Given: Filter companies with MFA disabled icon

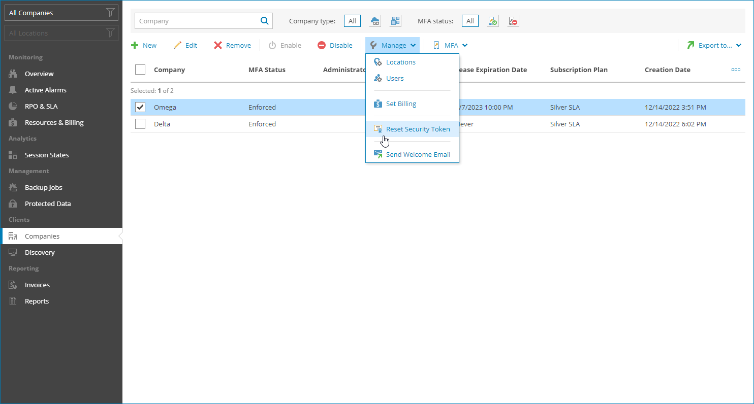Looking at the screenshot, I should pyautogui.click(x=513, y=21).
